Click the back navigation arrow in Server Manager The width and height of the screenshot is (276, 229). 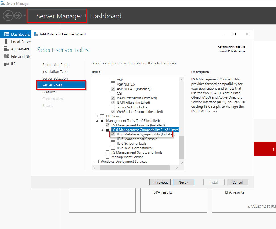coord(8,16)
